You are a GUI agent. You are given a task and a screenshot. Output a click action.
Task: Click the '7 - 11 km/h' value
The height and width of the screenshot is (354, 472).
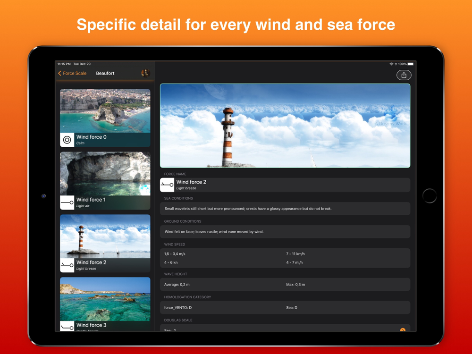click(295, 254)
